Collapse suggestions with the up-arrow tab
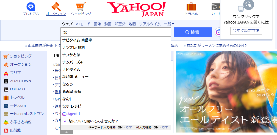277x135 pixels. click(x=67, y=132)
